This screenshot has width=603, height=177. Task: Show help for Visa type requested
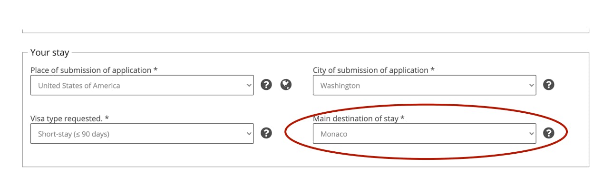tap(266, 133)
